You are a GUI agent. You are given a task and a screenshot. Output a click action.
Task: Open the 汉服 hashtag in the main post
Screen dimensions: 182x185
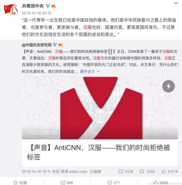(x=88, y=27)
